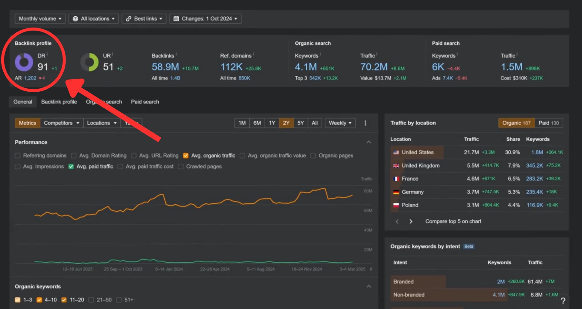Switch to the Paid search tab
582x309 pixels.
point(145,102)
